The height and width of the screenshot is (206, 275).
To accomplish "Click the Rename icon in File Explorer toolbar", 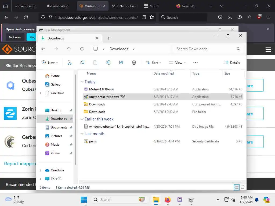I will (x=108, y=62).
